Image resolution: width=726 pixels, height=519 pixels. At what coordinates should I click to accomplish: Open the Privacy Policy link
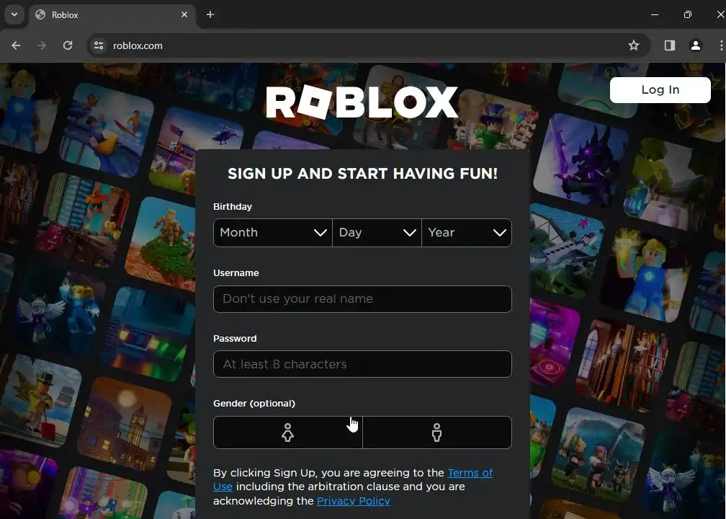coord(353,501)
